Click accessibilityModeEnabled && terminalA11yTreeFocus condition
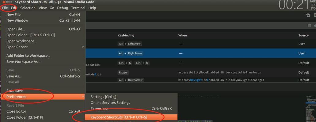The height and width of the screenshot is (122, 316). [x=219, y=73]
